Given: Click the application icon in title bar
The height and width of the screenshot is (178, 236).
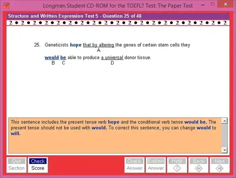Looking at the screenshot, I should pos(7,5).
